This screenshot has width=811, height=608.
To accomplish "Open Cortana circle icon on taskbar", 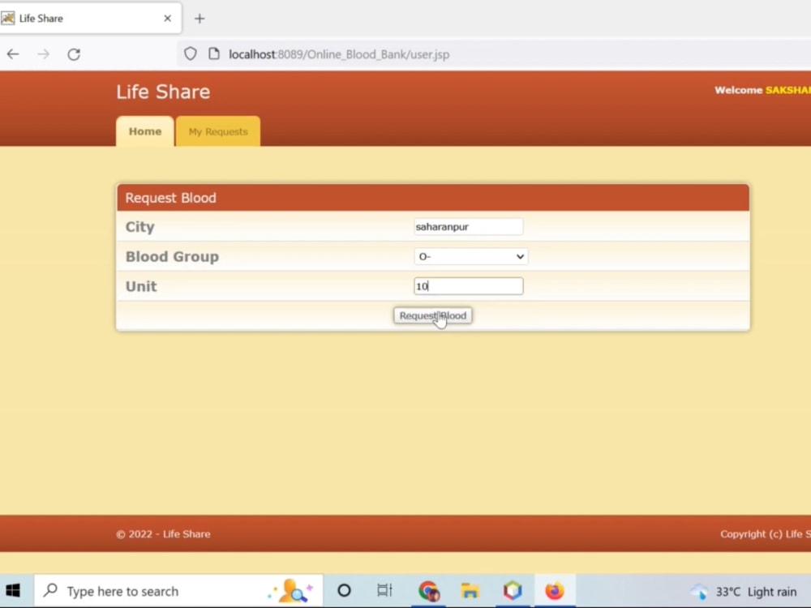I will click(x=344, y=590).
